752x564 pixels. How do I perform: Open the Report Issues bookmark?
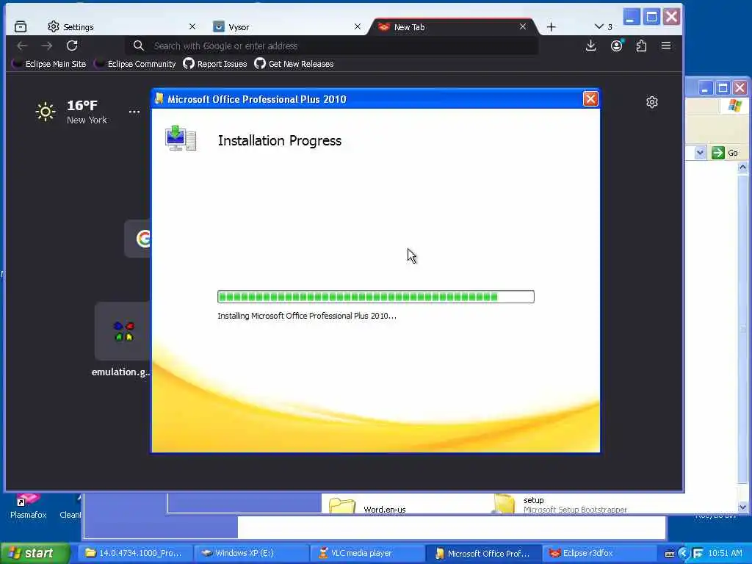(215, 64)
